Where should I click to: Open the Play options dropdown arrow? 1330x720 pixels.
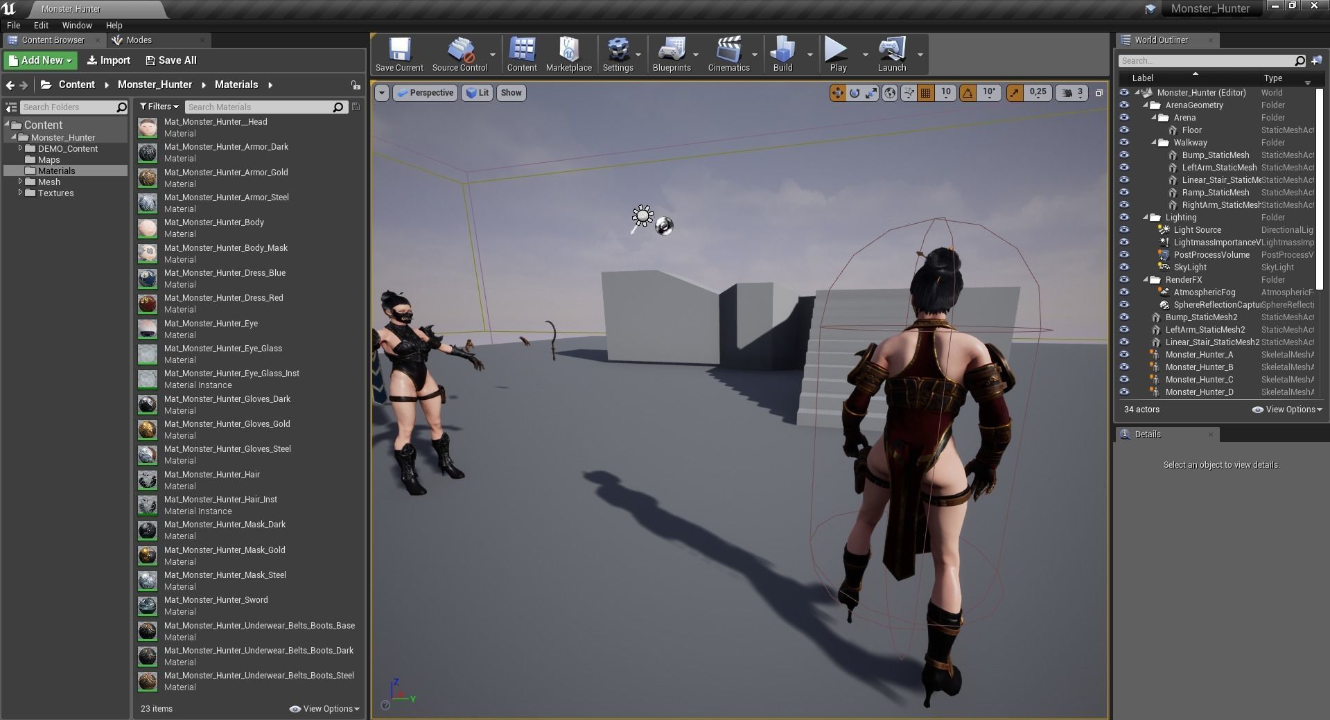point(865,54)
